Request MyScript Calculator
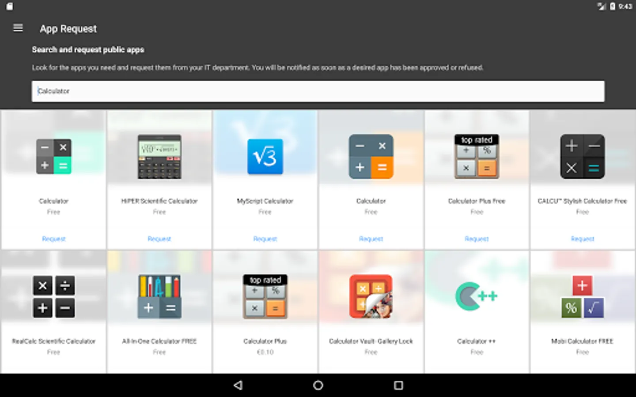636x397 pixels. click(x=265, y=239)
